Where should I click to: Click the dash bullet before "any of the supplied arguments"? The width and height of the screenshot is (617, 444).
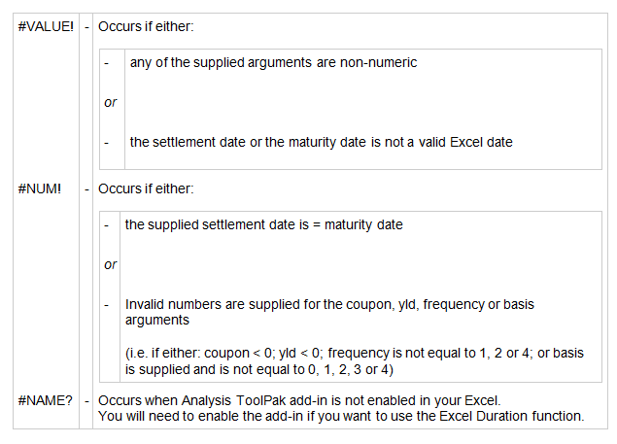tap(106, 63)
